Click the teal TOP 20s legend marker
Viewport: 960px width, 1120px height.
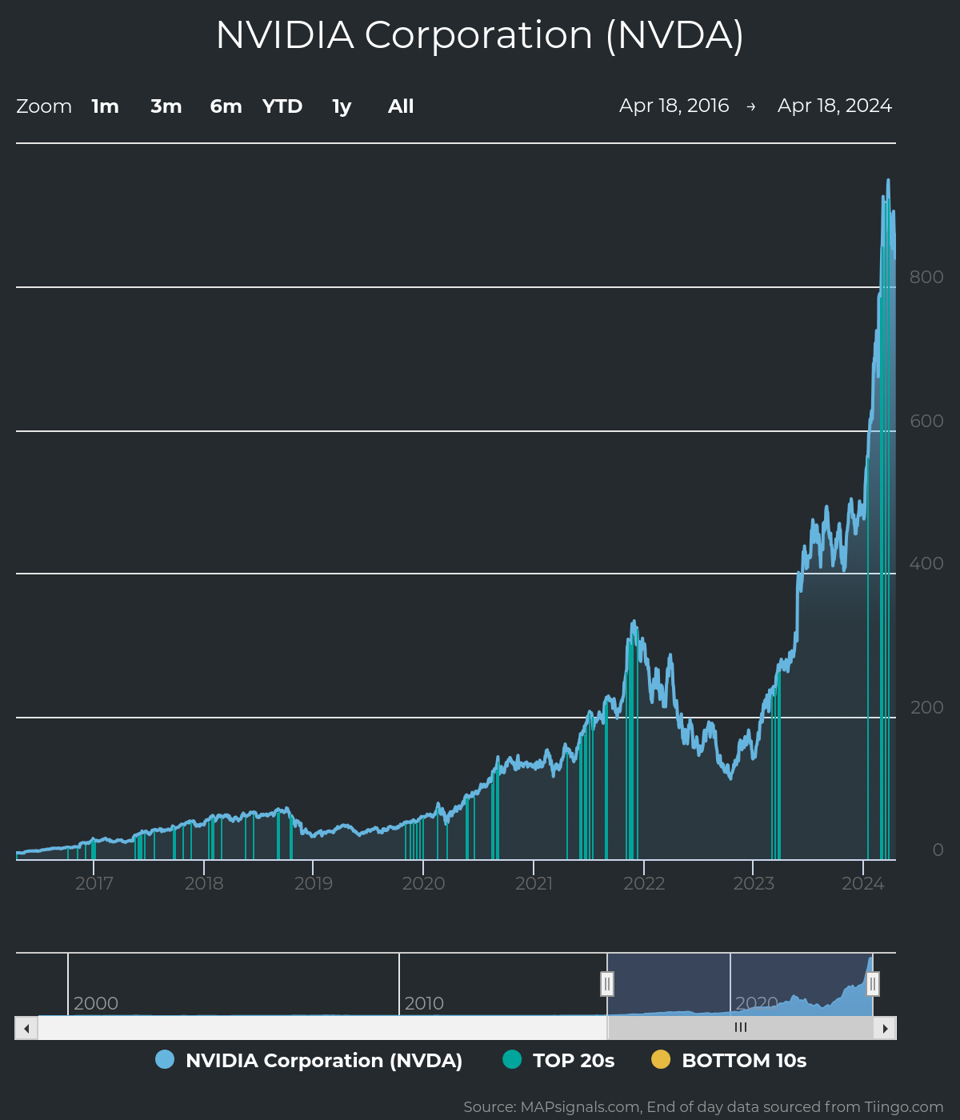coord(512,1059)
